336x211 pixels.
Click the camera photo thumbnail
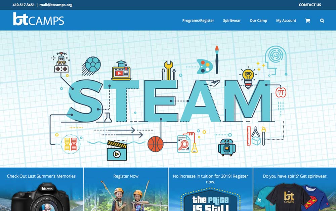pos(41,197)
